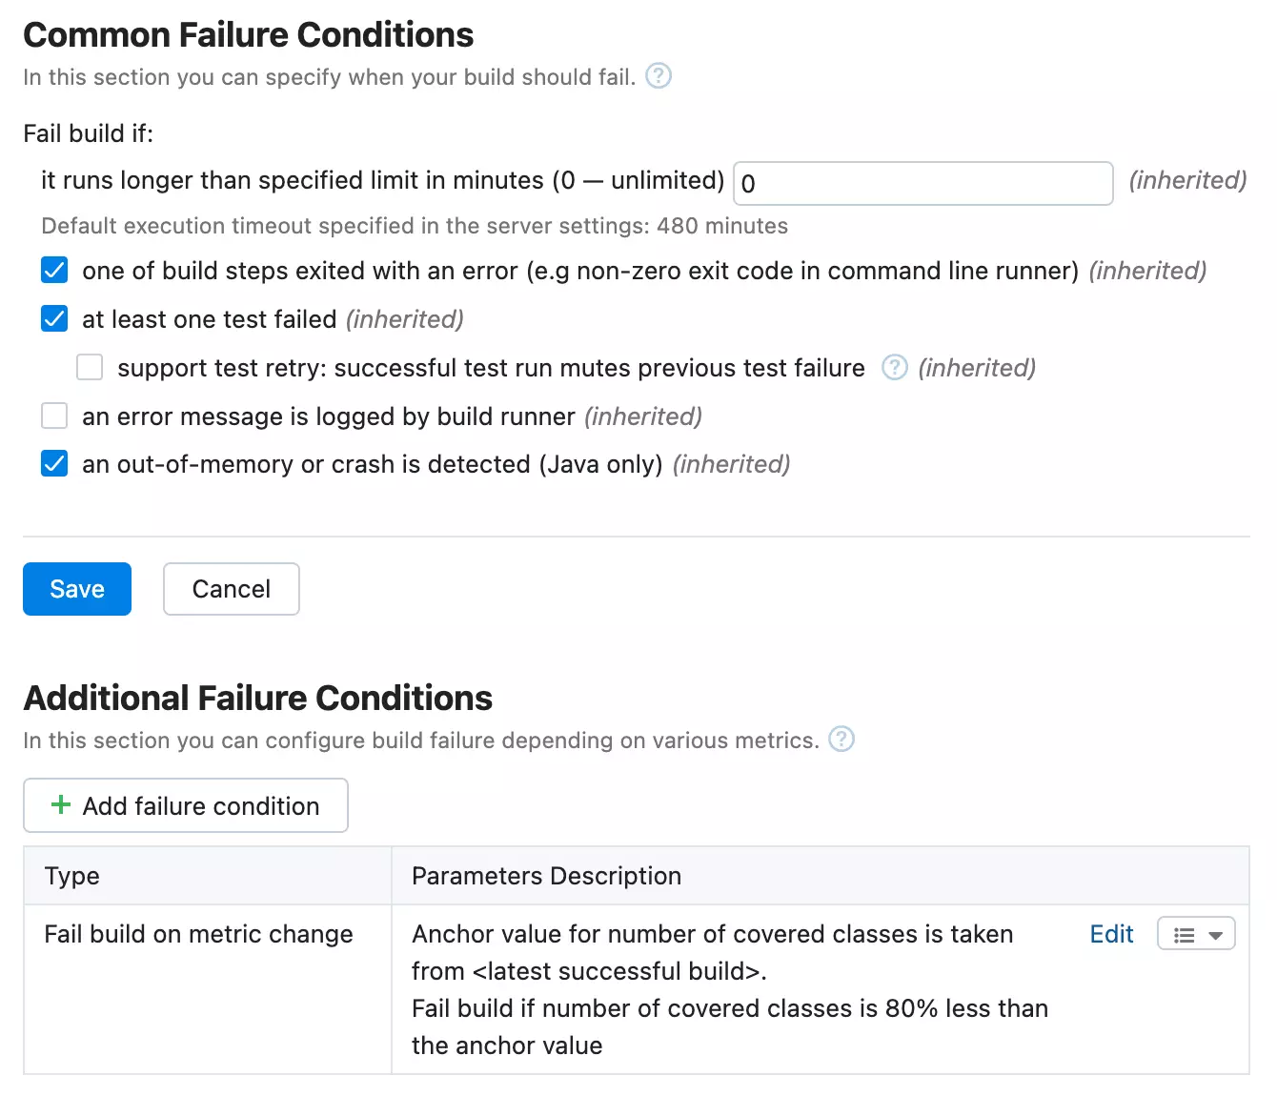Screen dimensions: 1277x1096
Task: Click the execution timeout minutes field
Action: pyautogui.click(x=922, y=183)
